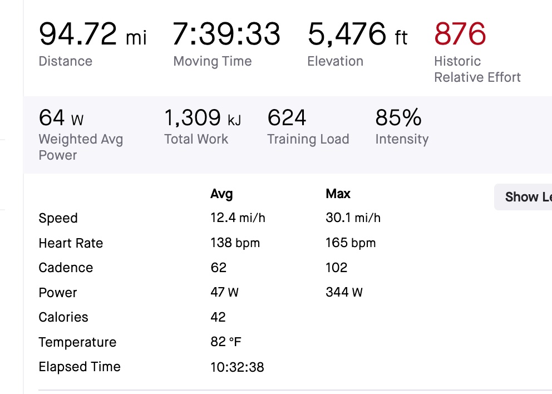Click the Max column header
552x394 pixels.
[x=338, y=194]
